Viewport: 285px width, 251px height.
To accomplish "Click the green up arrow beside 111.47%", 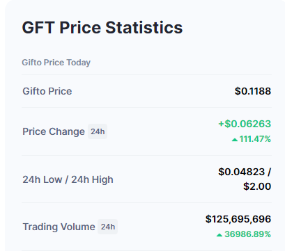I will point(235,140).
